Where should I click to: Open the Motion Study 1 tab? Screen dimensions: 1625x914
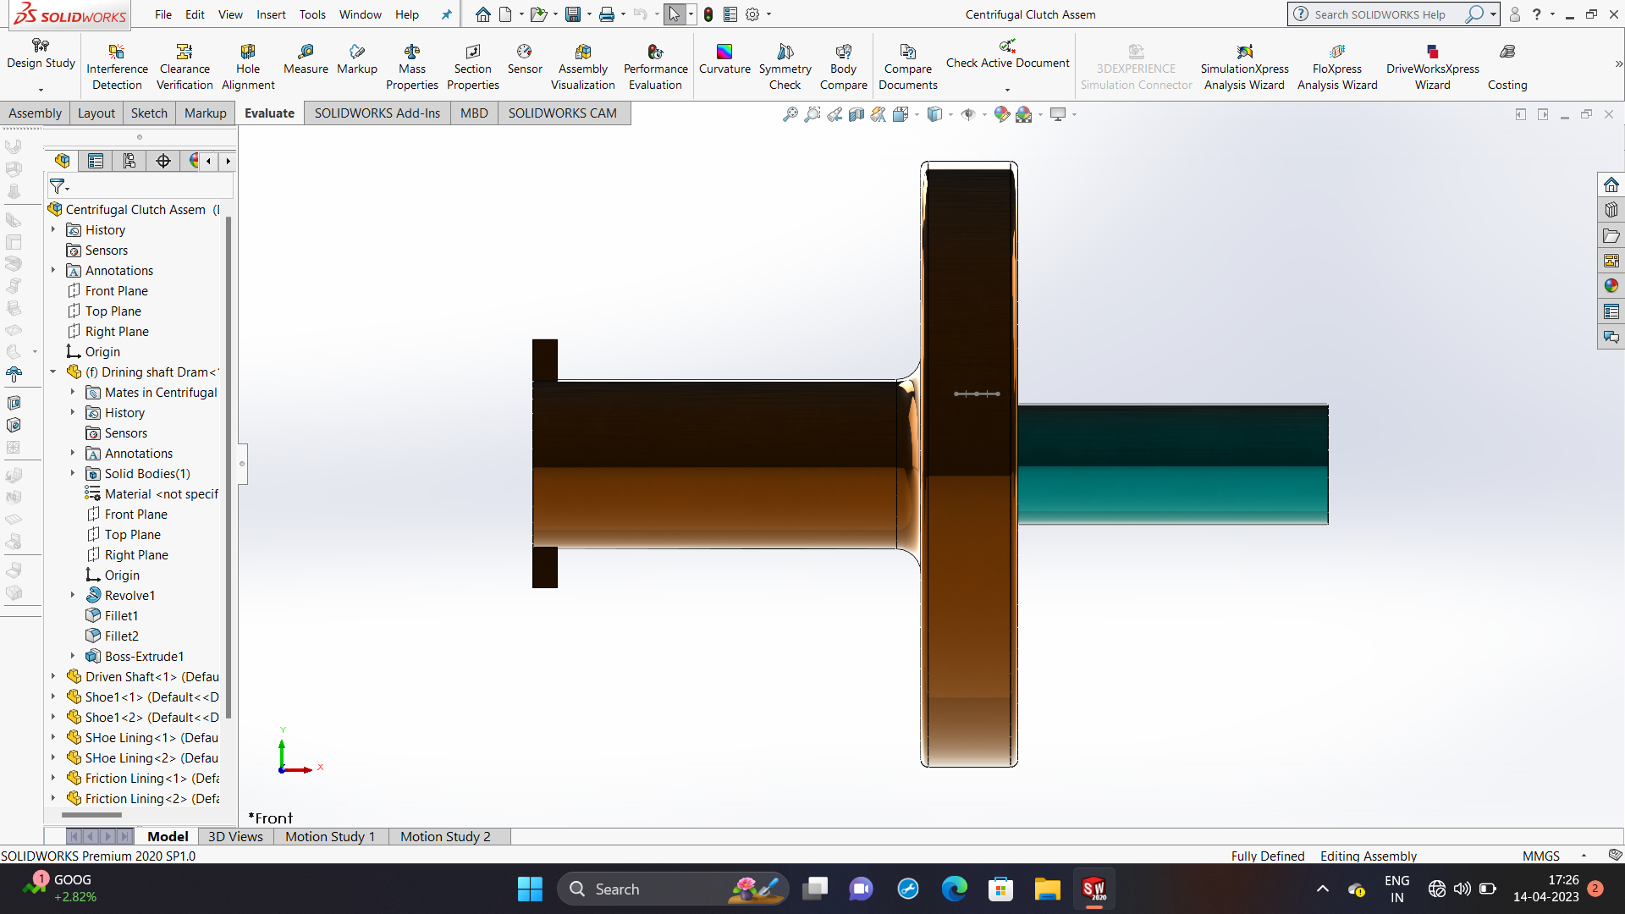click(329, 836)
